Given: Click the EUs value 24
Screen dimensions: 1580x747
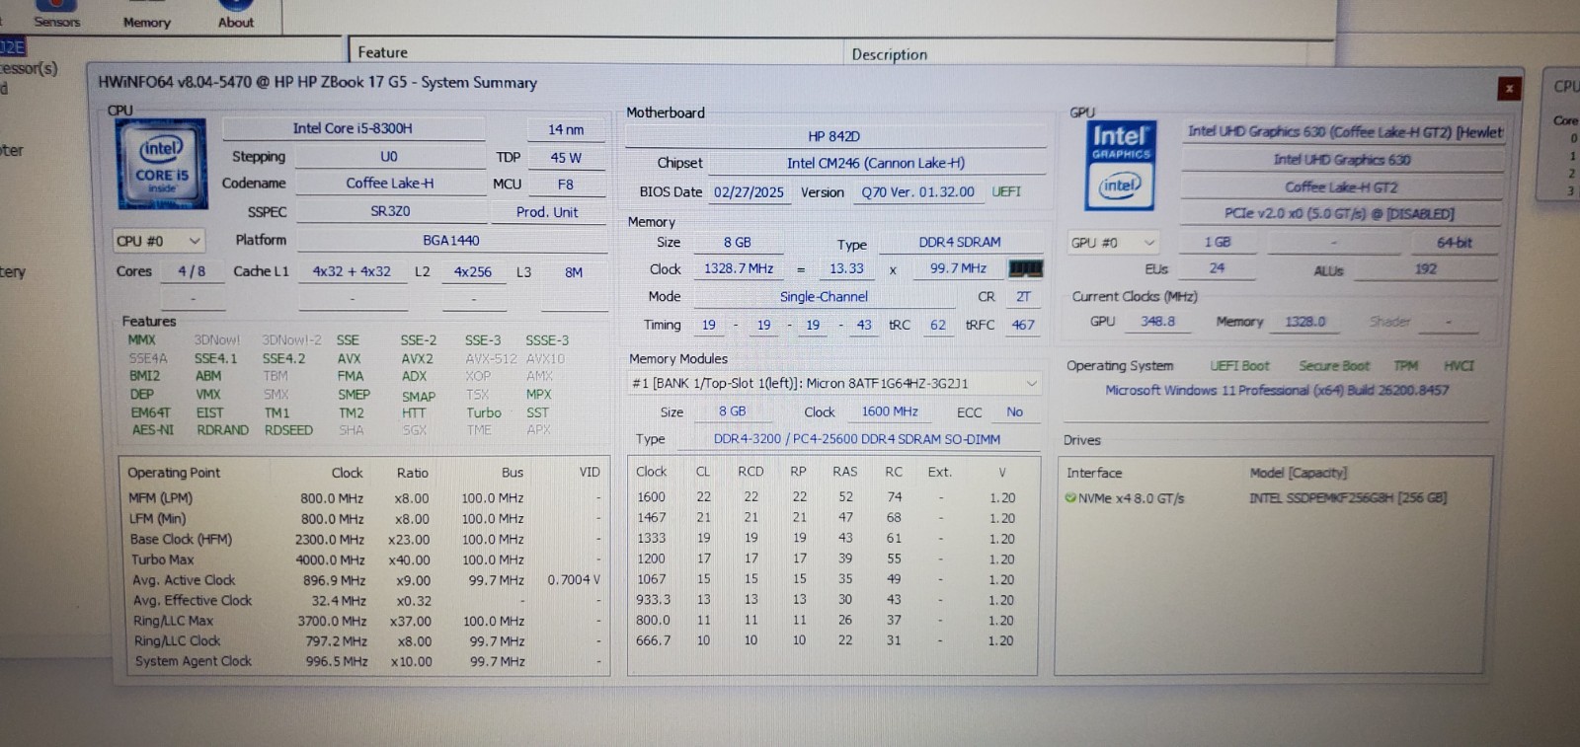Looking at the screenshot, I should pyautogui.click(x=1217, y=268).
